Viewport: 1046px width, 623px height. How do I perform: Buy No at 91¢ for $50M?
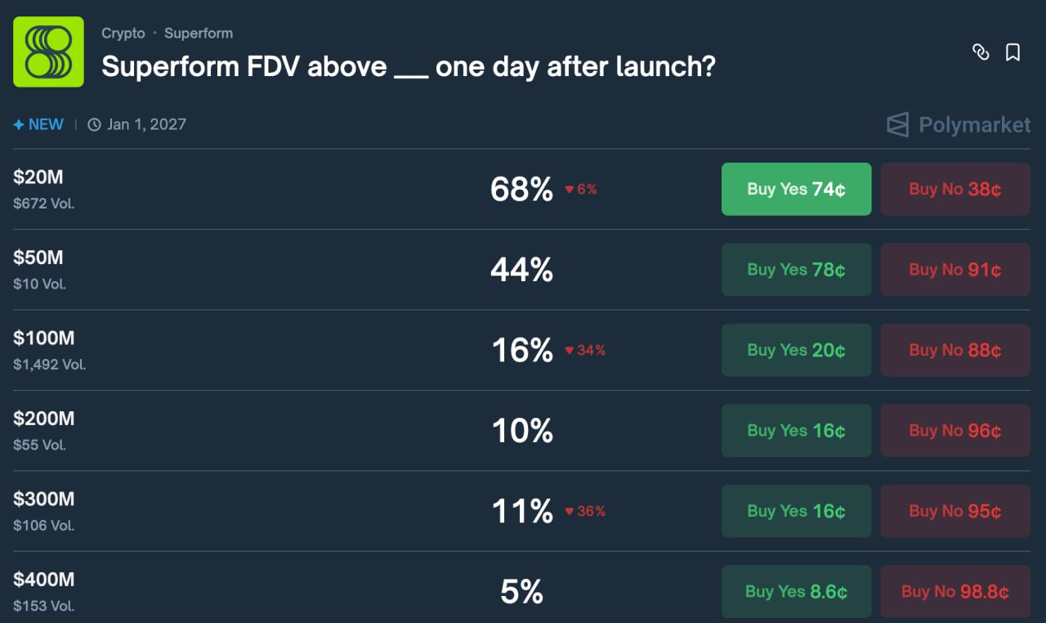click(x=954, y=270)
